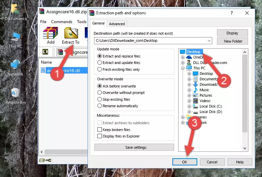Click the OneDrive cloud icon in the tree

pos(189,57)
